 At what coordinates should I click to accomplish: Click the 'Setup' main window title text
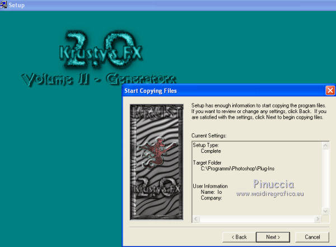16,5
